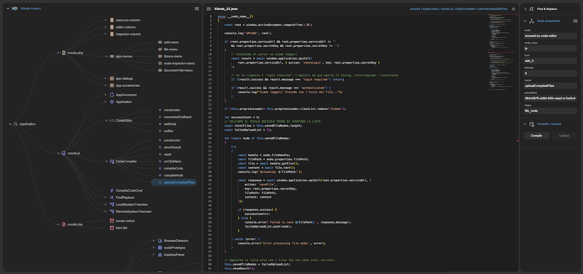Select the library-menu tree node

(x=170, y=56)
